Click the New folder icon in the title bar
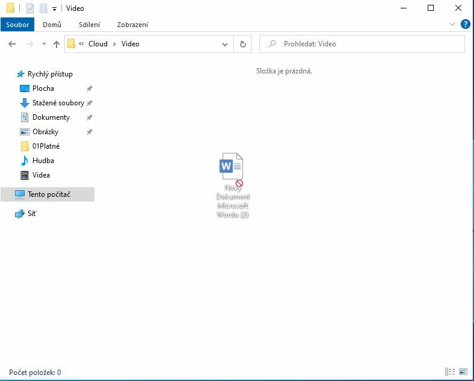474x381 pixels. point(43,8)
